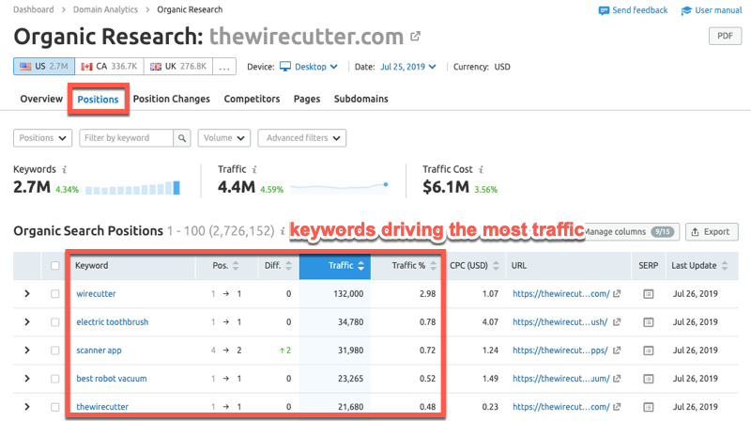Click info icon next to Traffic Cost
Image resolution: width=751 pixels, height=421 pixels.
click(481, 169)
